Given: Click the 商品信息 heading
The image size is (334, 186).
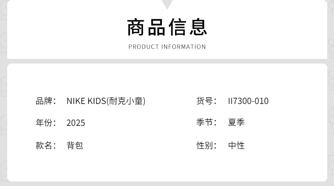Looking at the screenshot, I should pyautogui.click(x=167, y=27).
